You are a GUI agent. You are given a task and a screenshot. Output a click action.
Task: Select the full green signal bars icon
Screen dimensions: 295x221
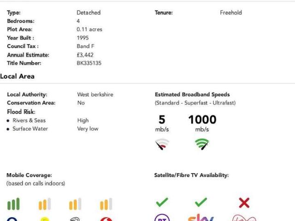(13, 204)
